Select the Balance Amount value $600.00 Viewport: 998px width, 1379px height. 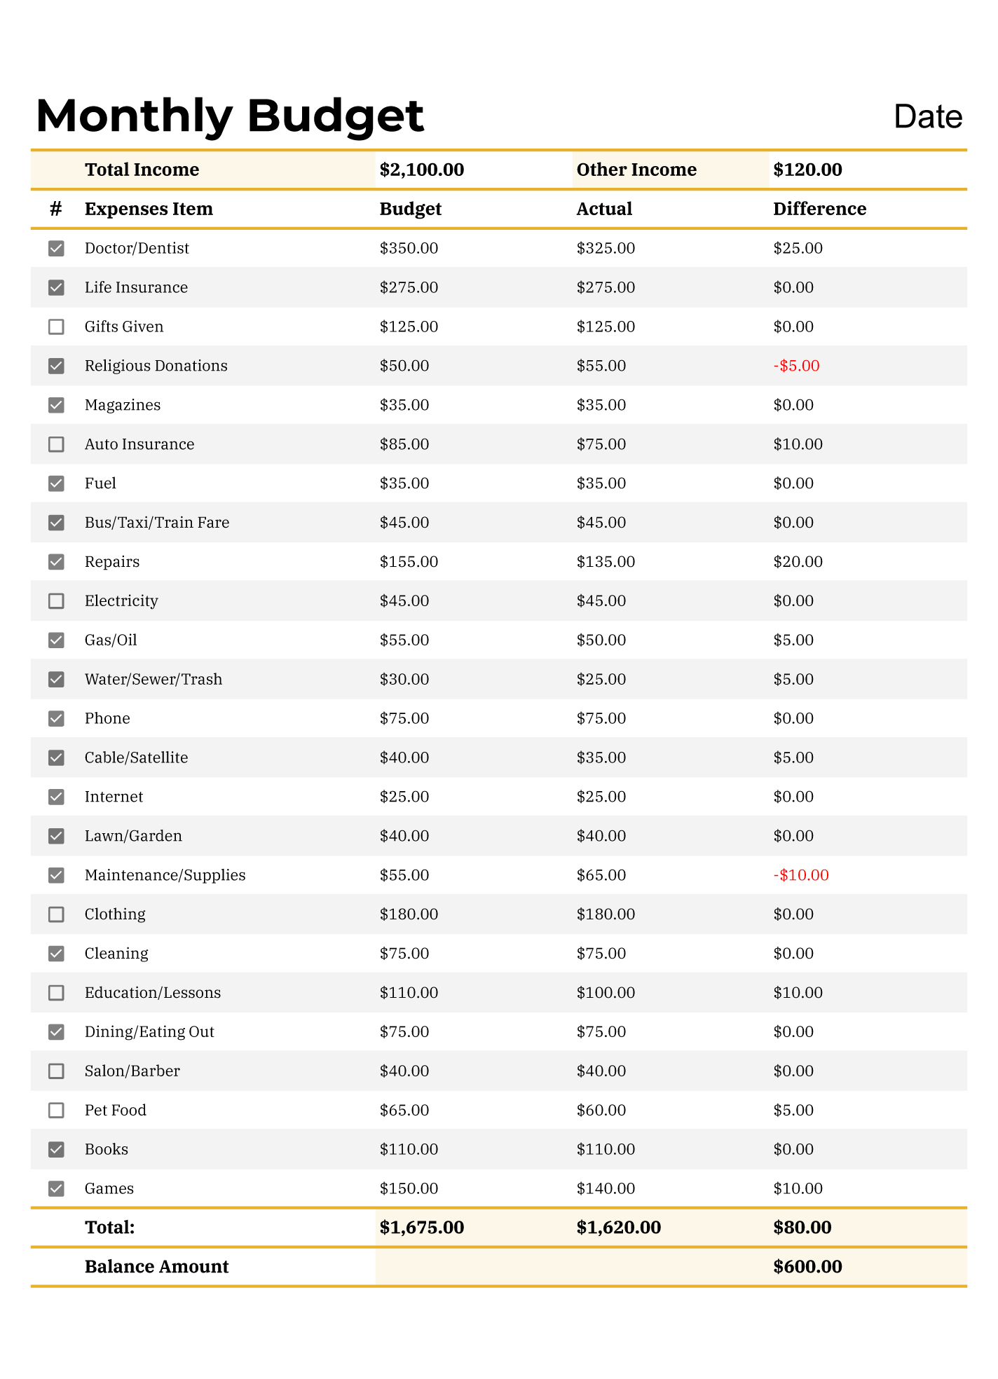807,1267
